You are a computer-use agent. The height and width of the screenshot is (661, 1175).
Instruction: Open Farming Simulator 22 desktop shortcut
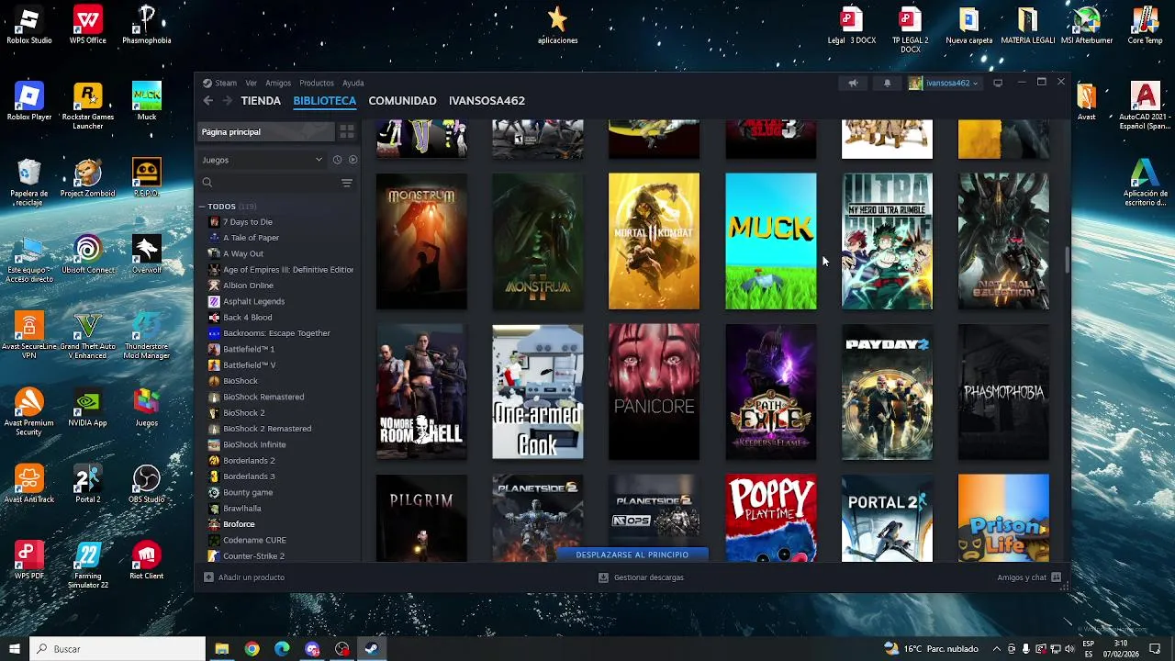[x=88, y=565]
